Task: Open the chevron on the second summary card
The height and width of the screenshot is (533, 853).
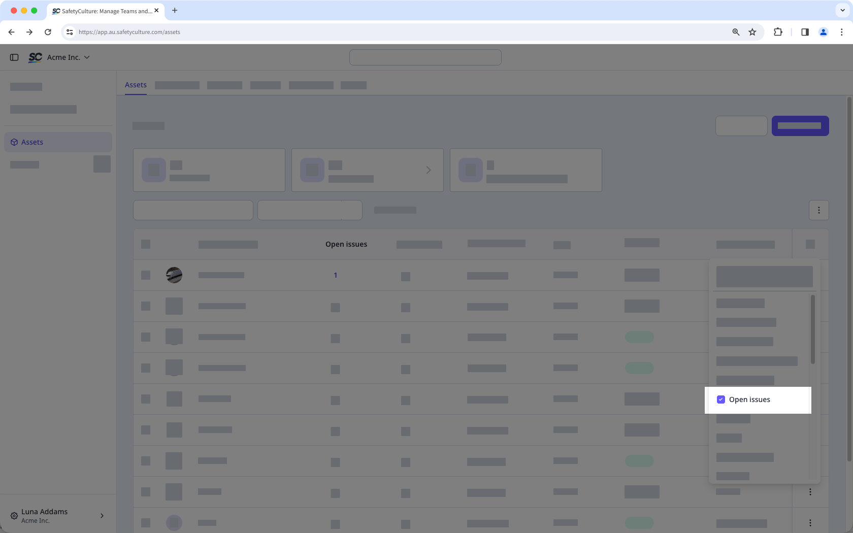Action: [x=429, y=170]
